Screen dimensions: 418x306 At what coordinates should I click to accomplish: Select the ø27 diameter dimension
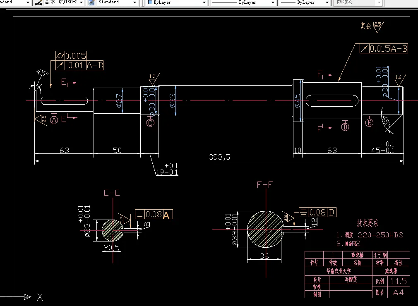click(119, 100)
